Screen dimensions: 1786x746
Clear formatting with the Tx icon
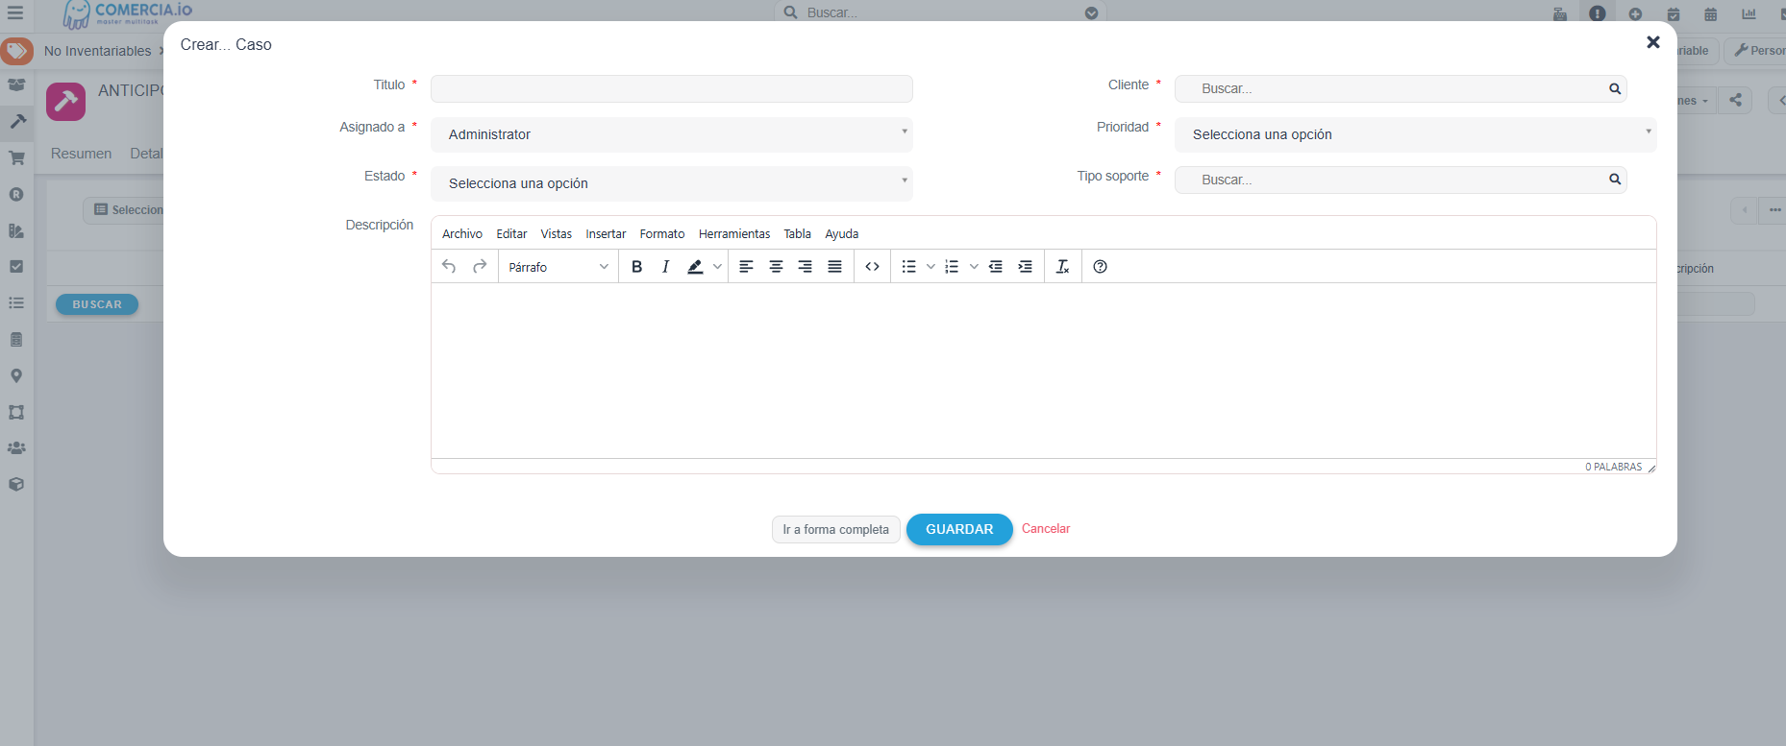1062,267
